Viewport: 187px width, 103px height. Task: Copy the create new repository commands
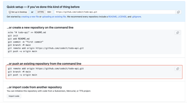pos(178,32)
